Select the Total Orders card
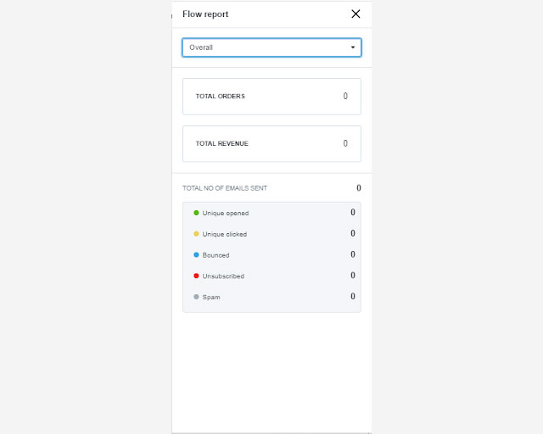The width and height of the screenshot is (543, 434). 271,97
